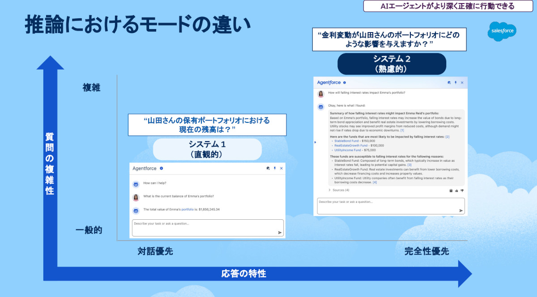Image resolution: width=537 pixels, height=297 pixels.
Task: Click the '$1,856,245.34' value
Action: click(209, 209)
